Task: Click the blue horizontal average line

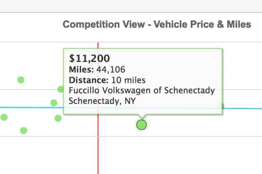Action: [242, 108]
